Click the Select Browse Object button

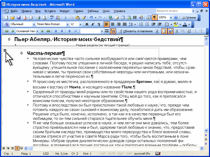[x=206, y=139]
